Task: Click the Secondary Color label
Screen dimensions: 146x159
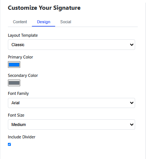Action: [23, 75]
